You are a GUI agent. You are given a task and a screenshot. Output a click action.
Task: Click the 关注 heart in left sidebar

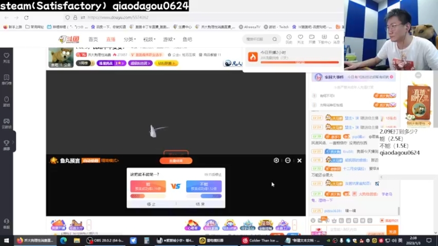point(7,58)
